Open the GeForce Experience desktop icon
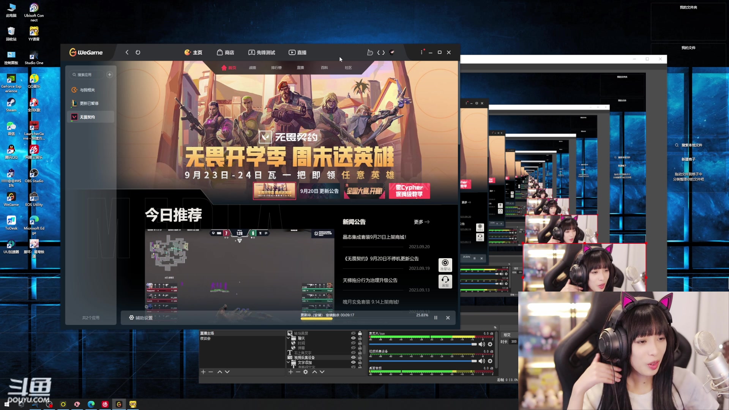The height and width of the screenshot is (410, 729). pyautogui.click(x=11, y=84)
